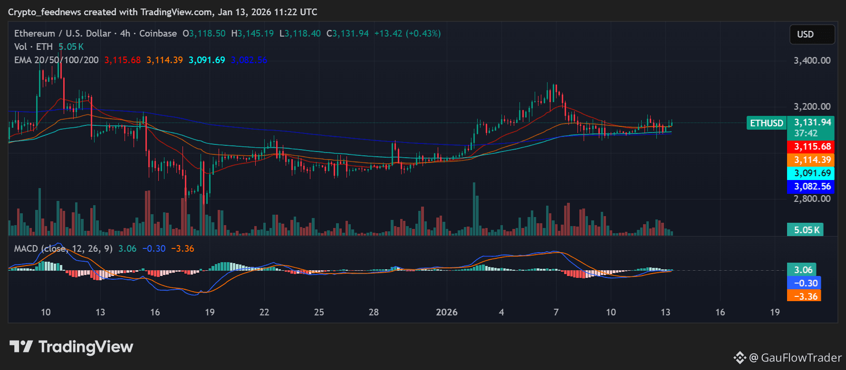Click the orange 3,114.39 EMA 50 axis label
Viewport: 846px width, 370px height.
[x=811, y=160]
